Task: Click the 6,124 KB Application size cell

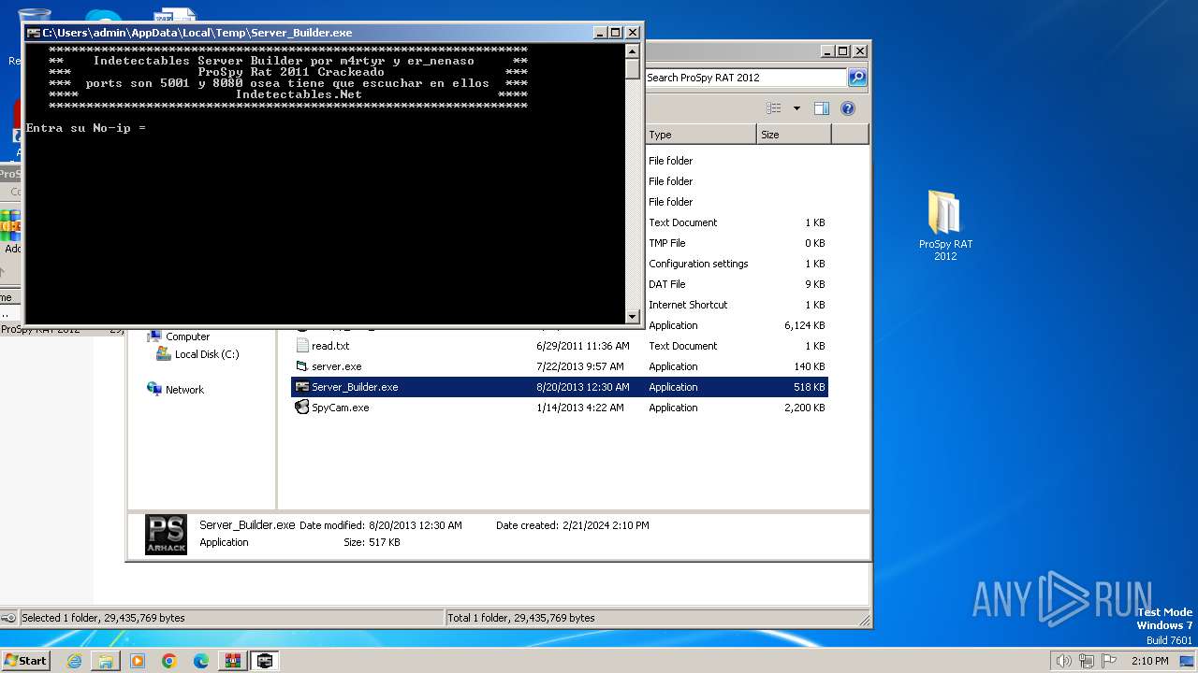Action: click(x=805, y=325)
